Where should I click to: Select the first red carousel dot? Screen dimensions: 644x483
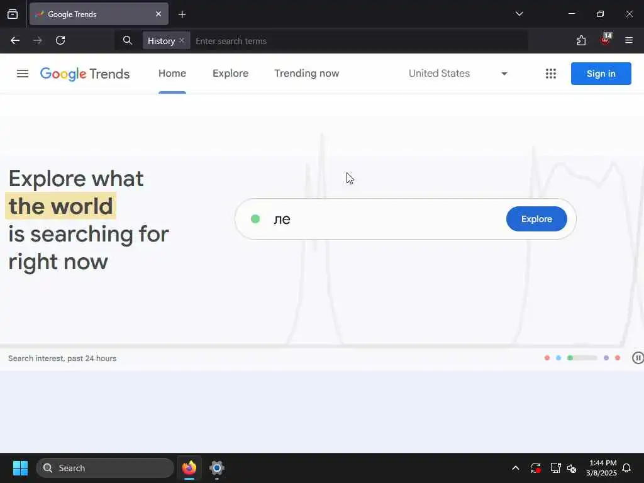[547, 358]
